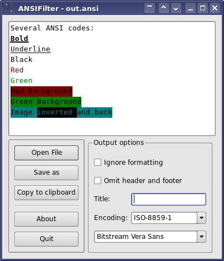
Task: Click the dash button beside the up-arrow
Action: point(149,8)
